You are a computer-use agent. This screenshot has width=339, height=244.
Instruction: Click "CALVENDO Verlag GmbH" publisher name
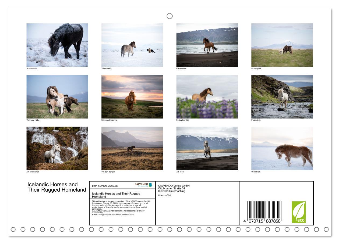click(x=174, y=186)
